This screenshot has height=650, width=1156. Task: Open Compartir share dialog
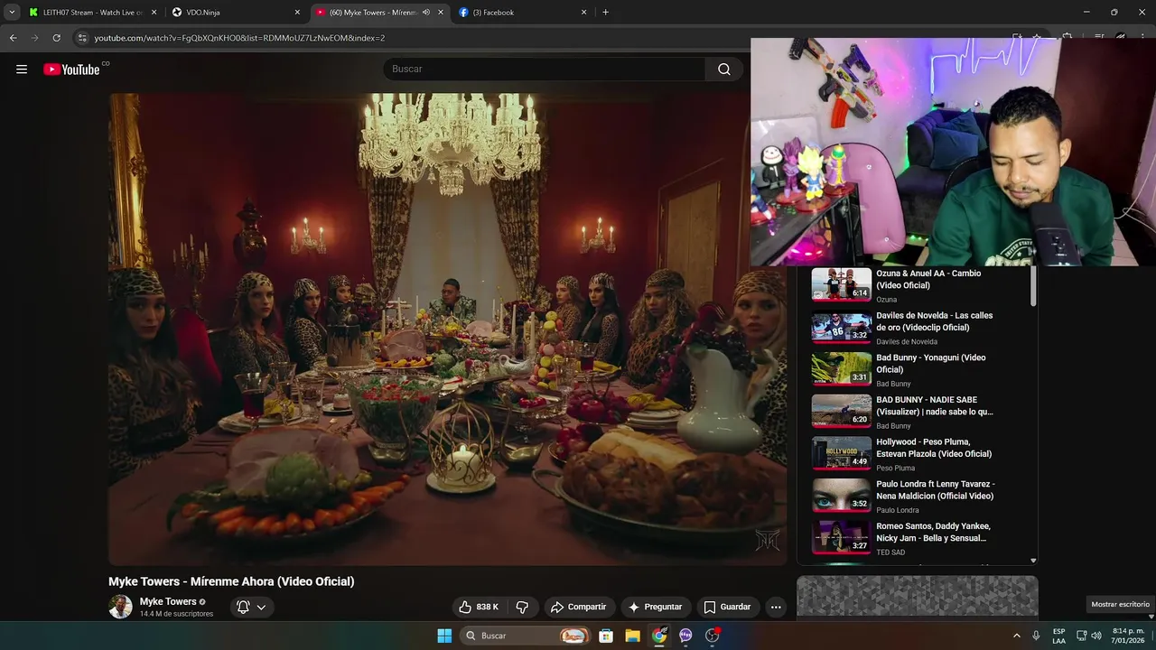point(579,607)
